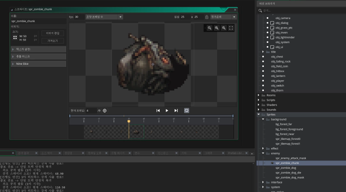The image size is (346, 192).
Task: Click the sprite size resize icon
Action: (x=15, y=38)
